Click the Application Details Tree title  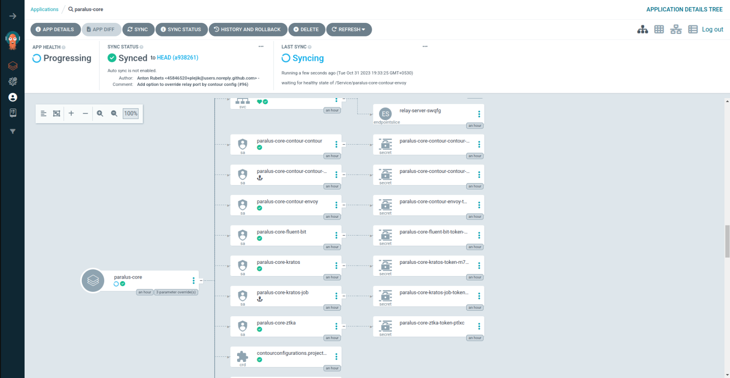point(684,9)
